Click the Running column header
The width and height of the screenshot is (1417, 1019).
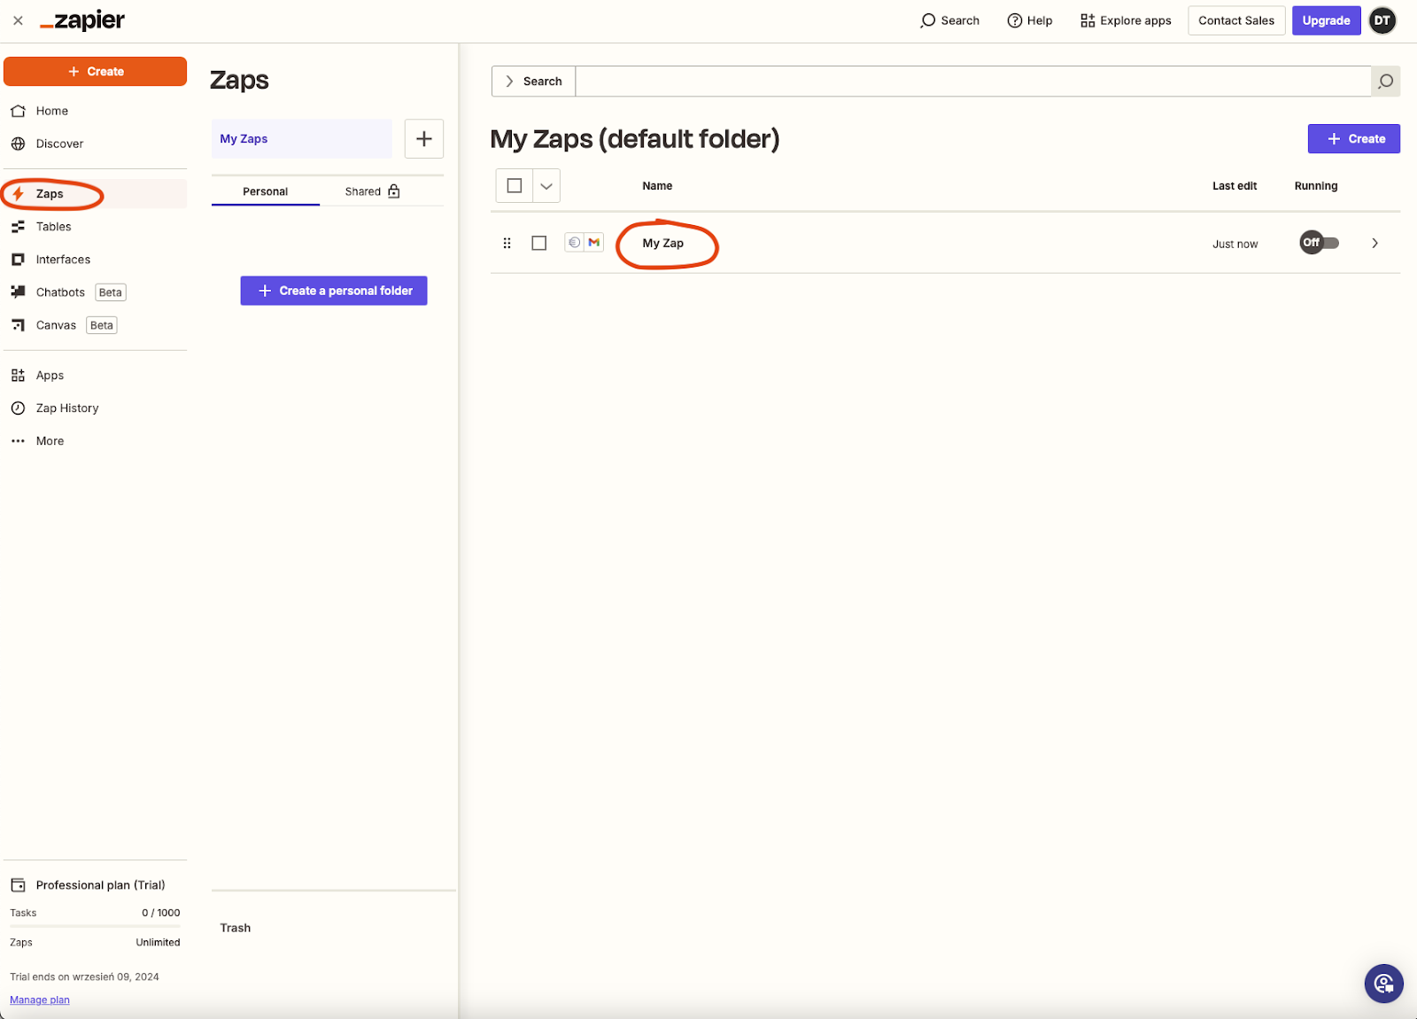[1316, 186]
